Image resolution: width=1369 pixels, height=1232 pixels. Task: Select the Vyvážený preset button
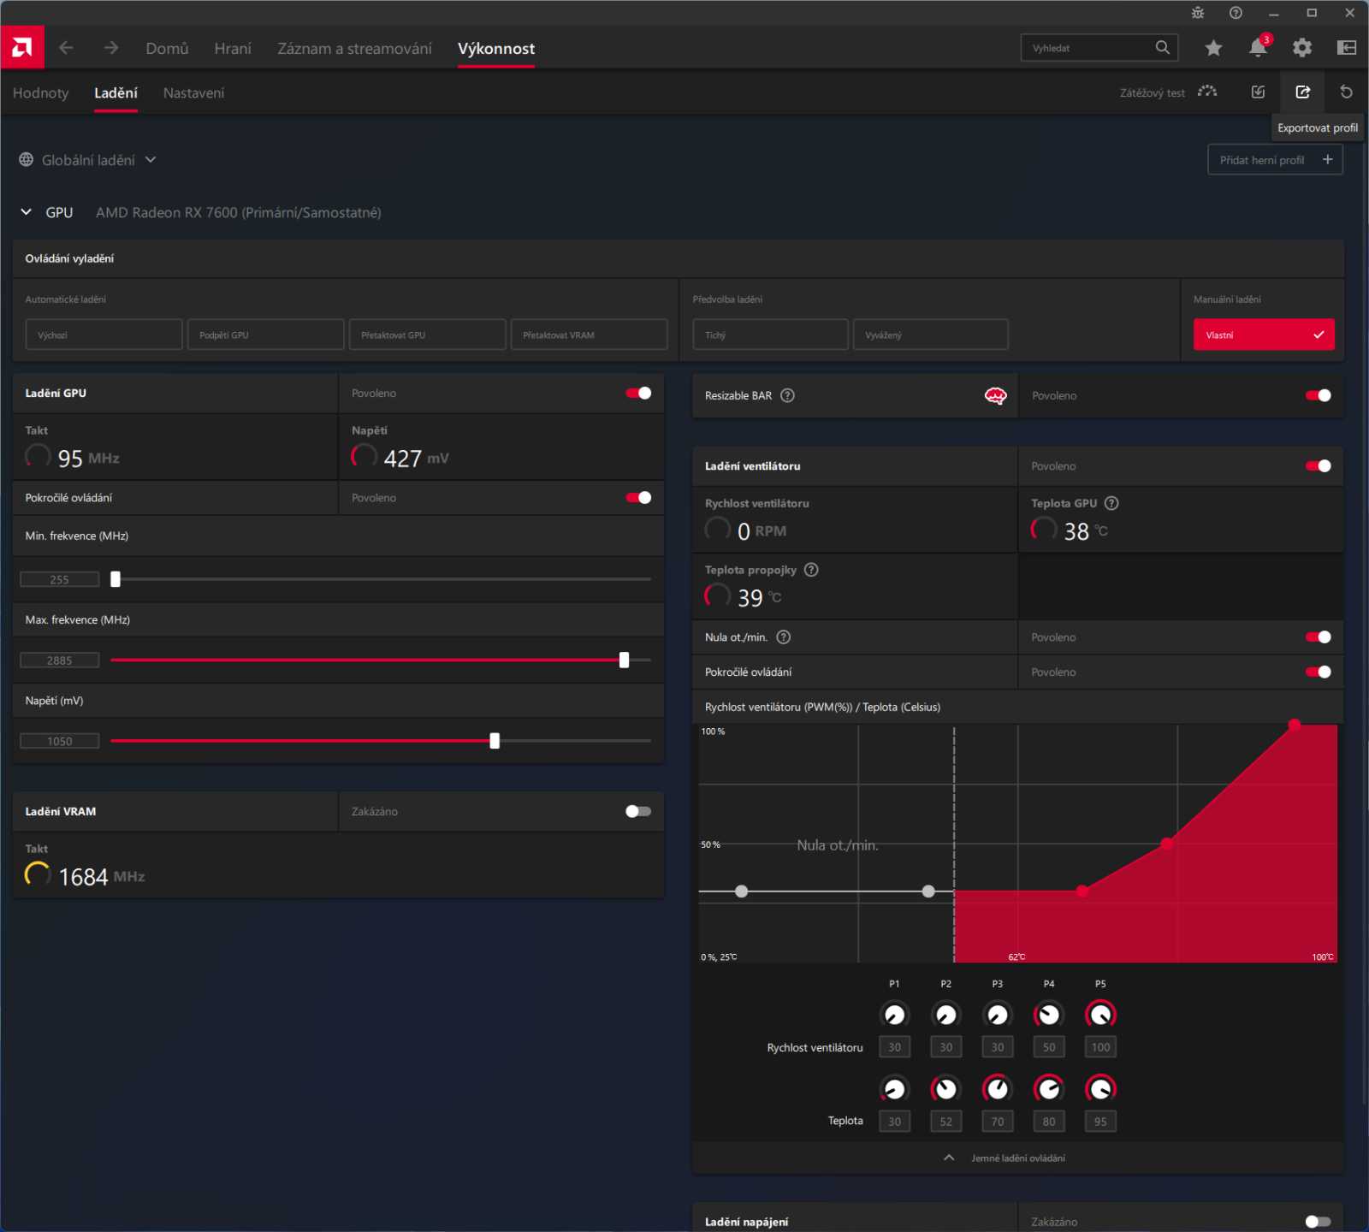point(931,335)
